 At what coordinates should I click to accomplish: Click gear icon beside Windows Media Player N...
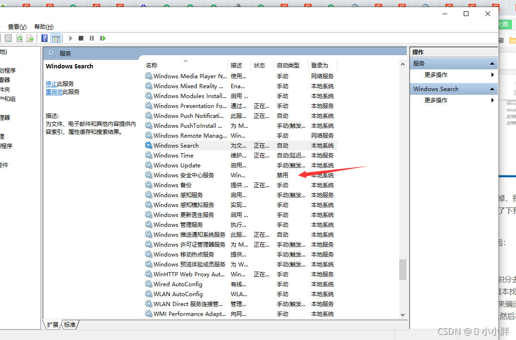tap(149, 76)
